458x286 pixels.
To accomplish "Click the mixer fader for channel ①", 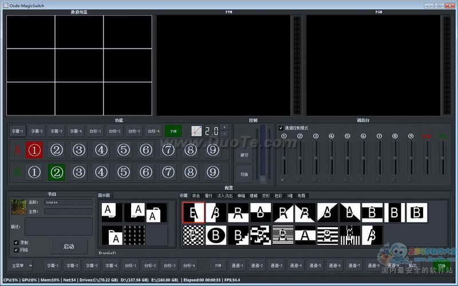I will coord(284,158).
